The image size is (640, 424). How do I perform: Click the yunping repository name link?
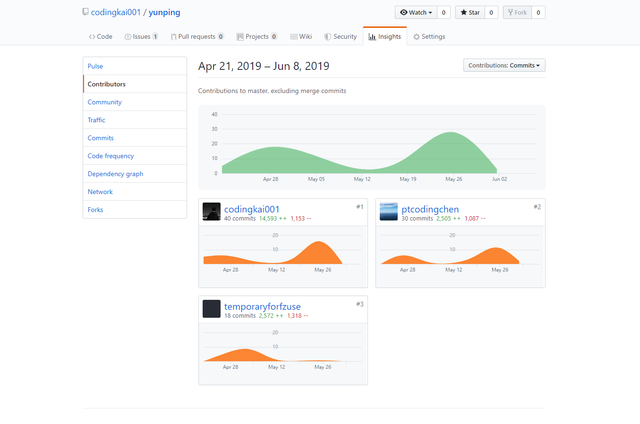[x=164, y=12]
